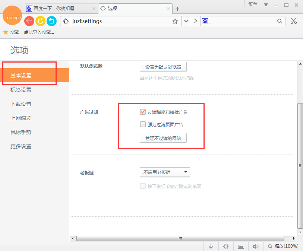Enable 强力过滤页面广告
The height and width of the screenshot is (251, 303).
143,124
